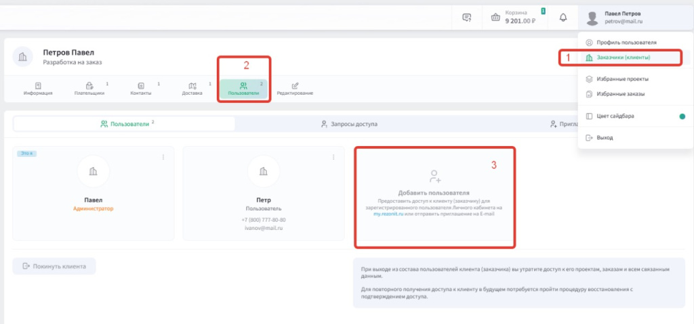Screen dimensions: 694x324
Task: Open three-dot menu on Павел card
Action: pyautogui.click(x=163, y=158)
